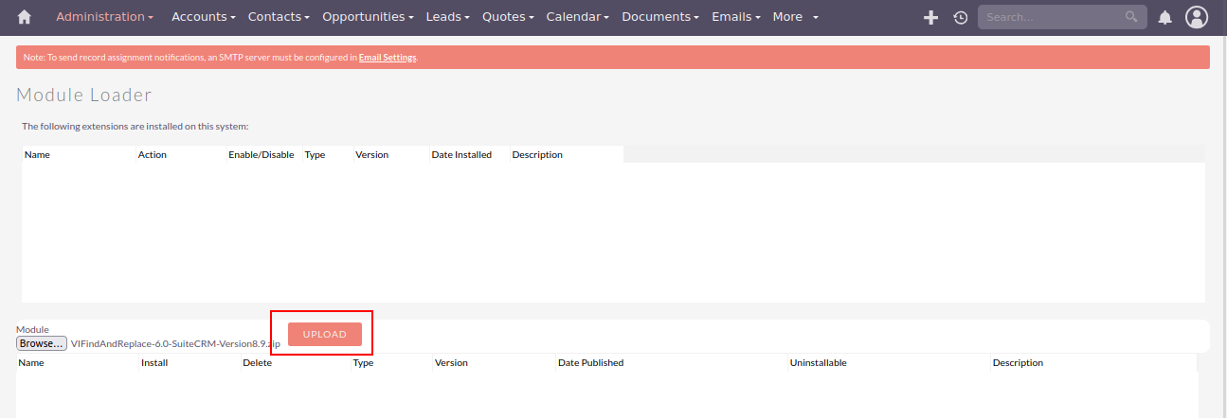
Task: Expand the Accounts dropdown menu
Action: [204, 17]
